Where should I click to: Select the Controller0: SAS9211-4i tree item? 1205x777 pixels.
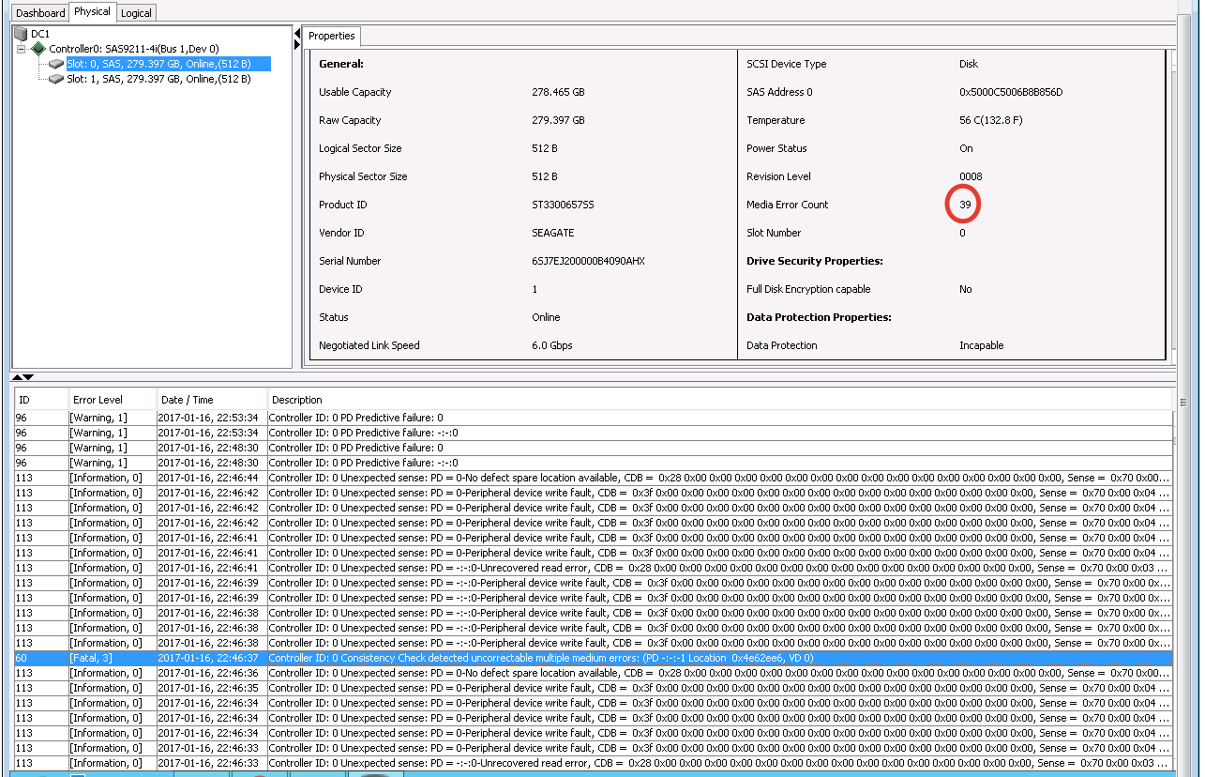[134, 49]
